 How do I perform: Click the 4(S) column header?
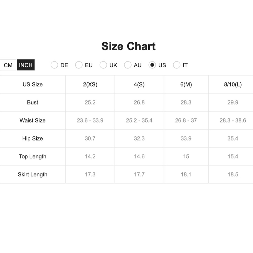[x=139, y=85]
